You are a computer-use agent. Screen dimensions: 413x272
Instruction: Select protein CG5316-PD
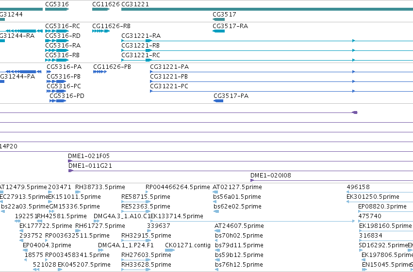pos(67,96)
